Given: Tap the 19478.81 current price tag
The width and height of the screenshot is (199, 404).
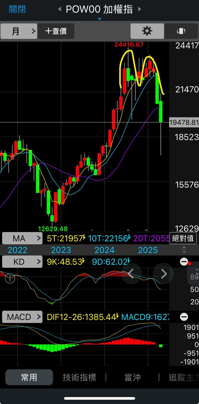Looking at the screenshot, I should click(184, 123).
